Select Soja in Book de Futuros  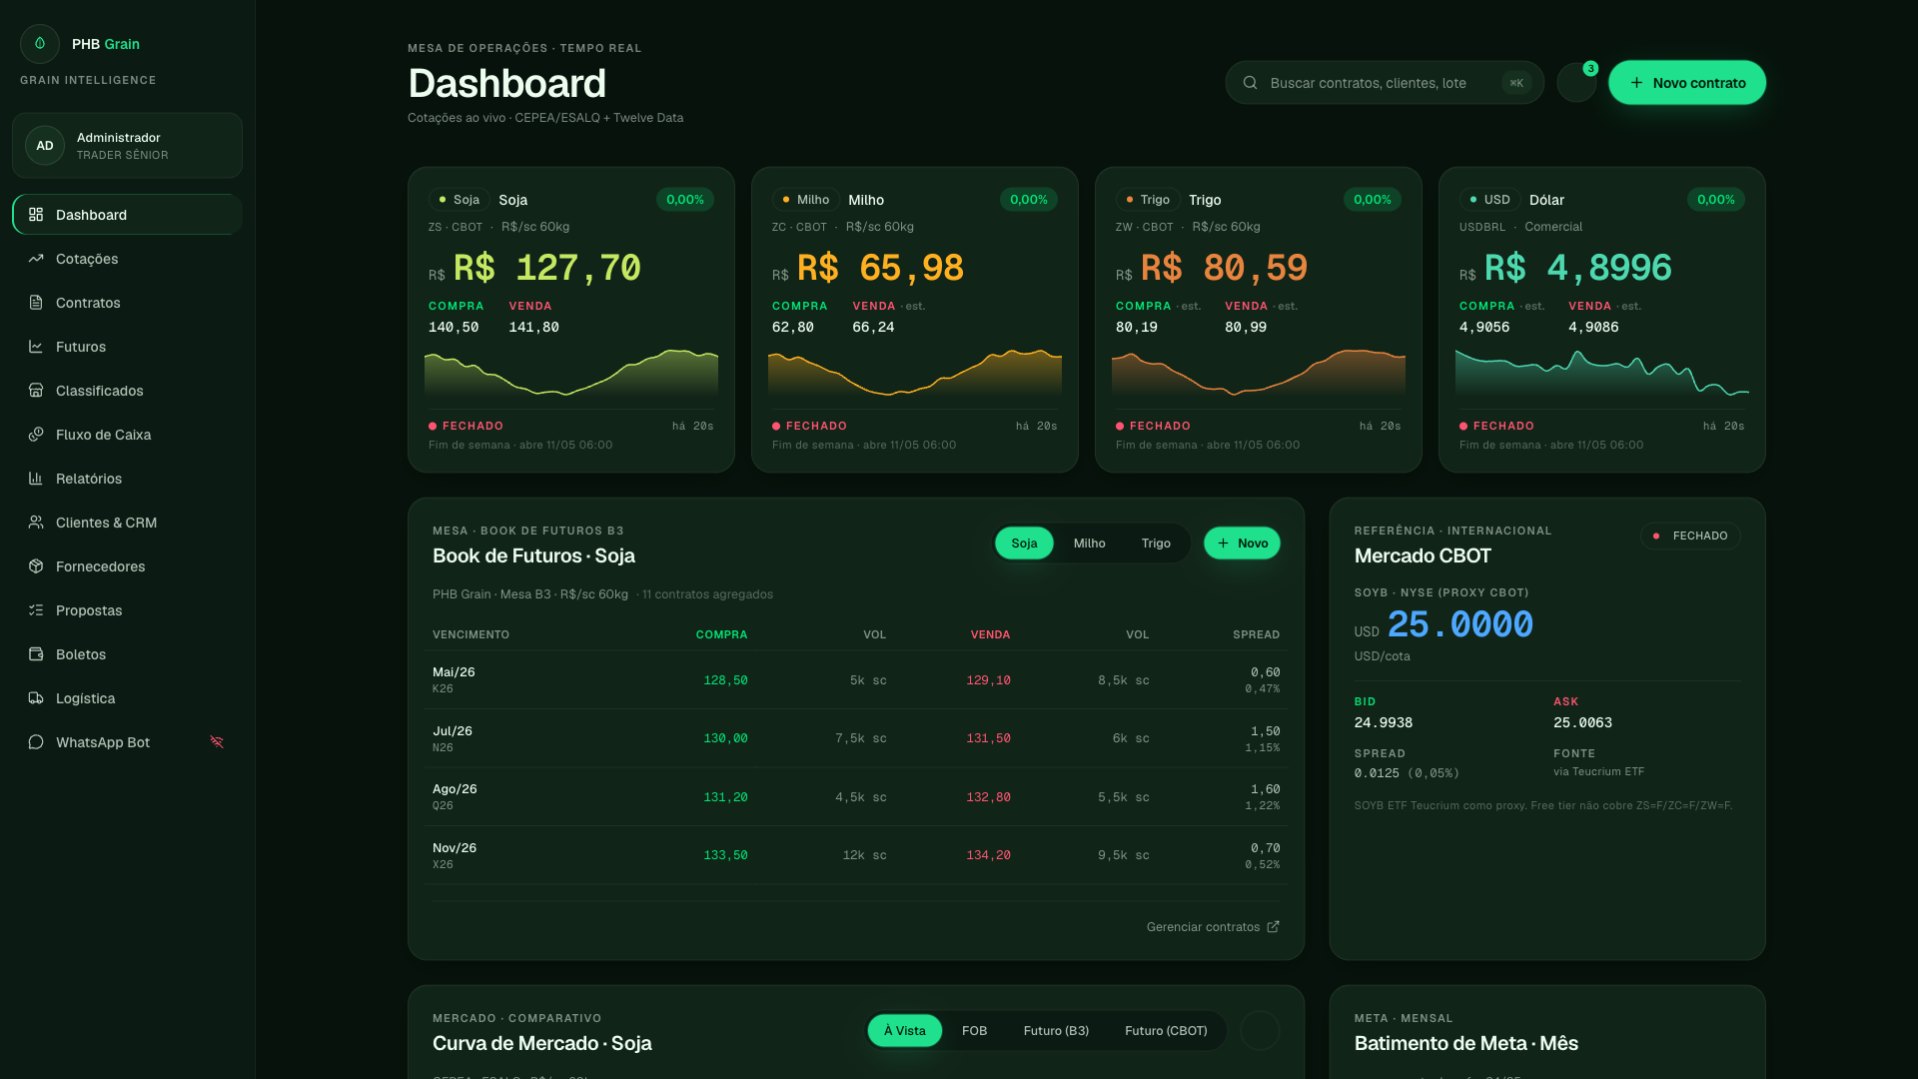[1024, 543]
